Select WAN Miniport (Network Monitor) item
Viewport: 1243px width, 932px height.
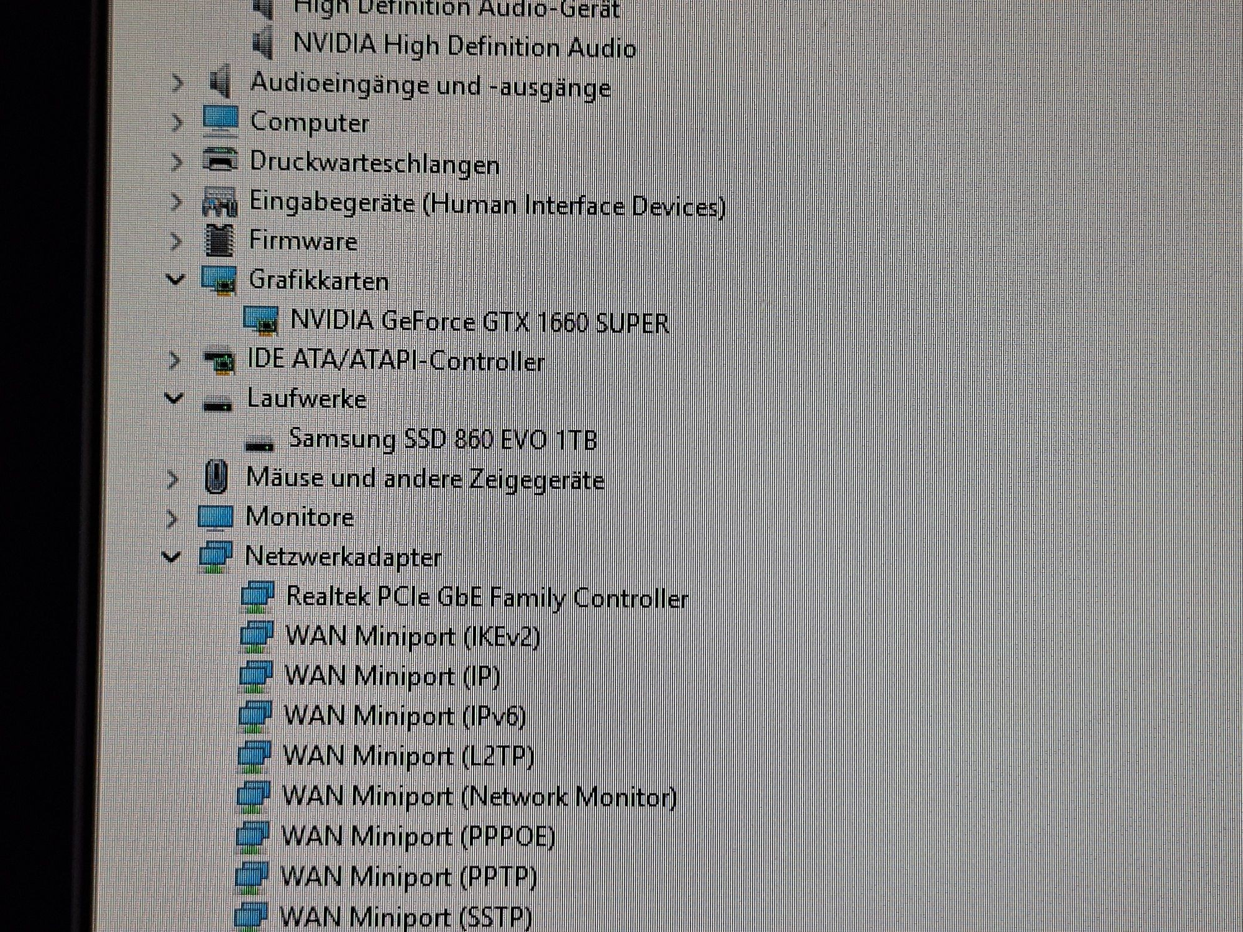(479, 797)
